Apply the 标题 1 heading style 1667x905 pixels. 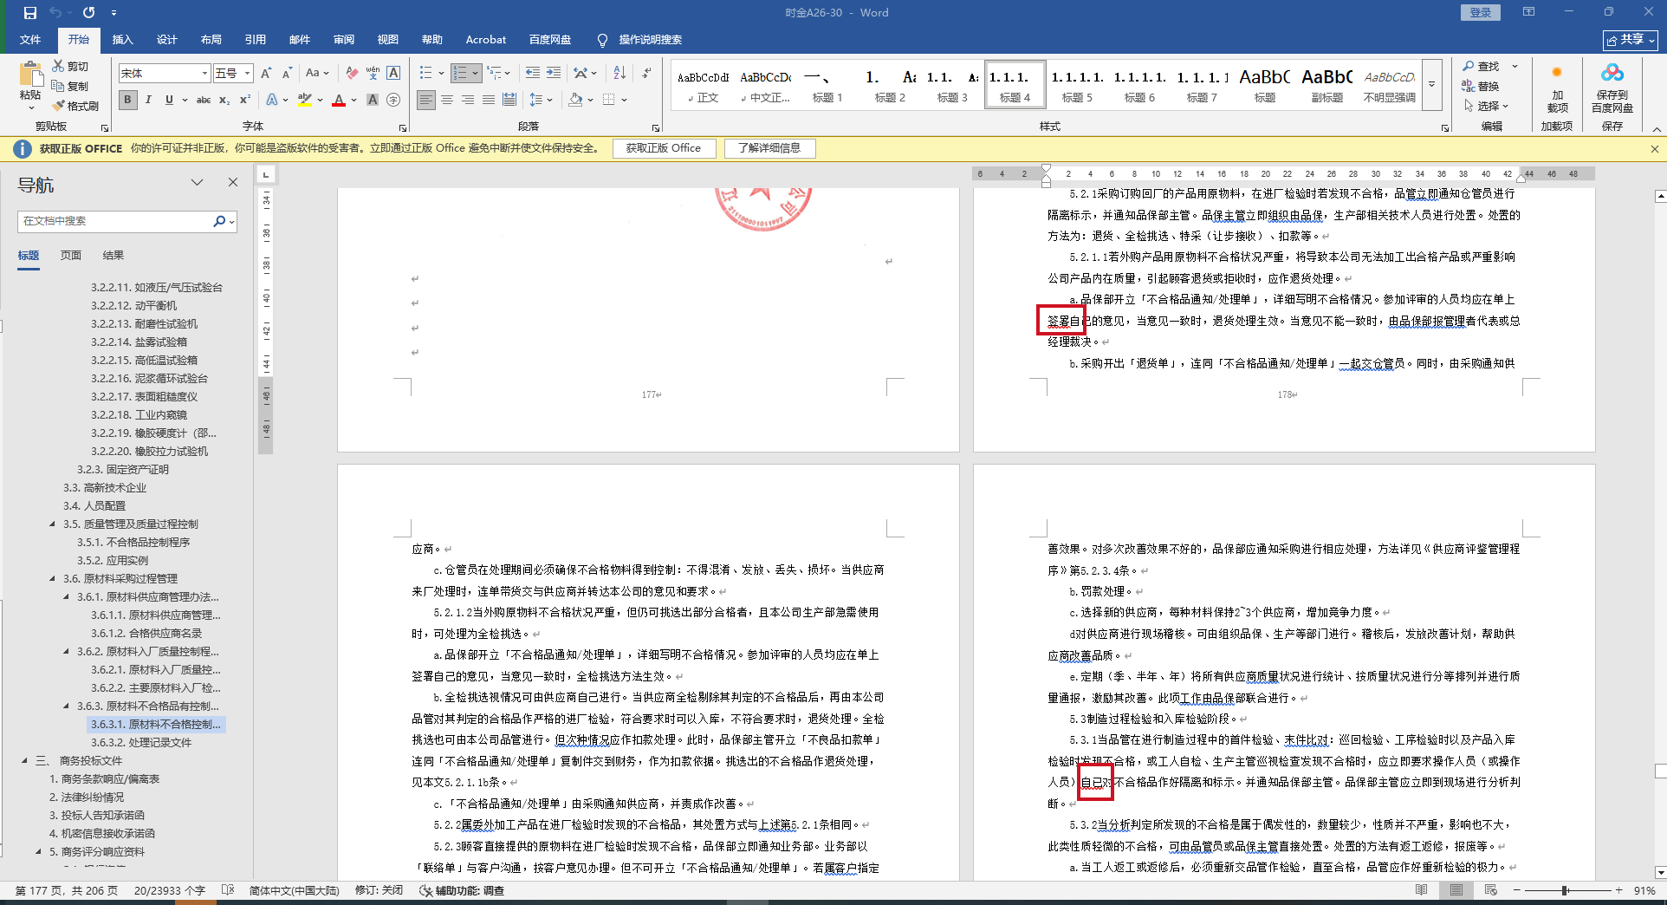pyautogui.click(x=827, y=85)
